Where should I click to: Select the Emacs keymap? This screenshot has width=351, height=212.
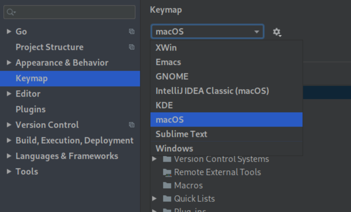coord(168,62)
